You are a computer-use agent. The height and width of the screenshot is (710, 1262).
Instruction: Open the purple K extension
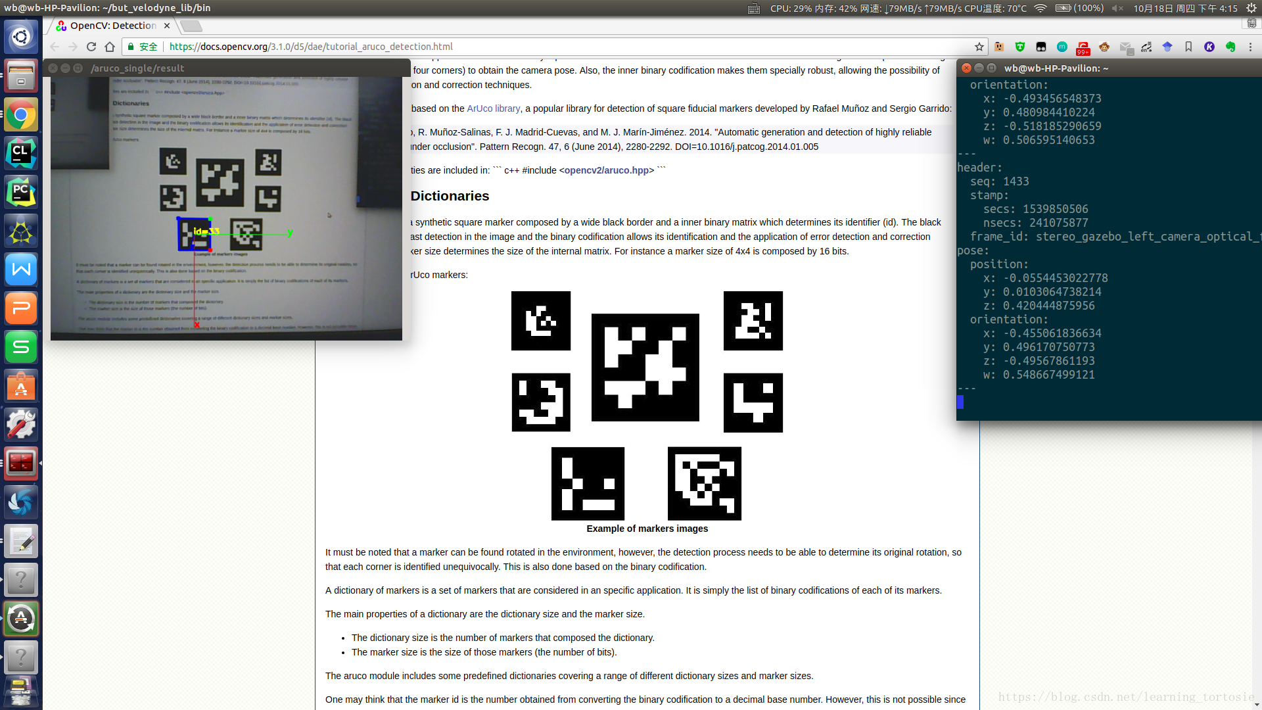pos(1209,47)
